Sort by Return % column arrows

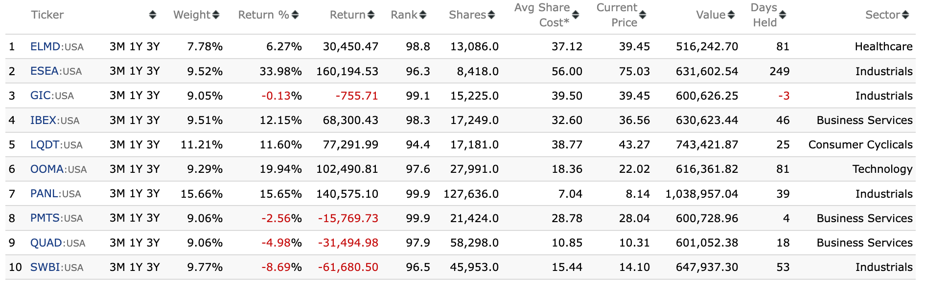pos(295,15)
